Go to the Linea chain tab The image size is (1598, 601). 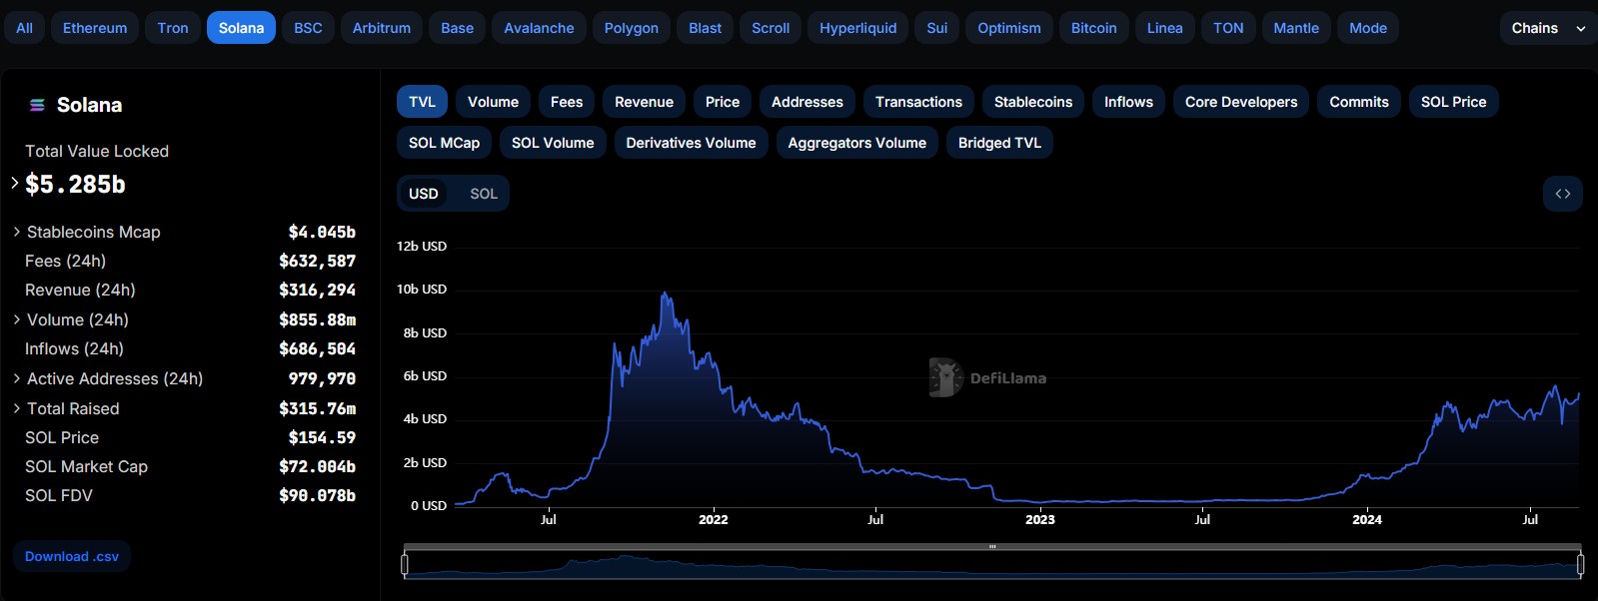(1165, 28)
